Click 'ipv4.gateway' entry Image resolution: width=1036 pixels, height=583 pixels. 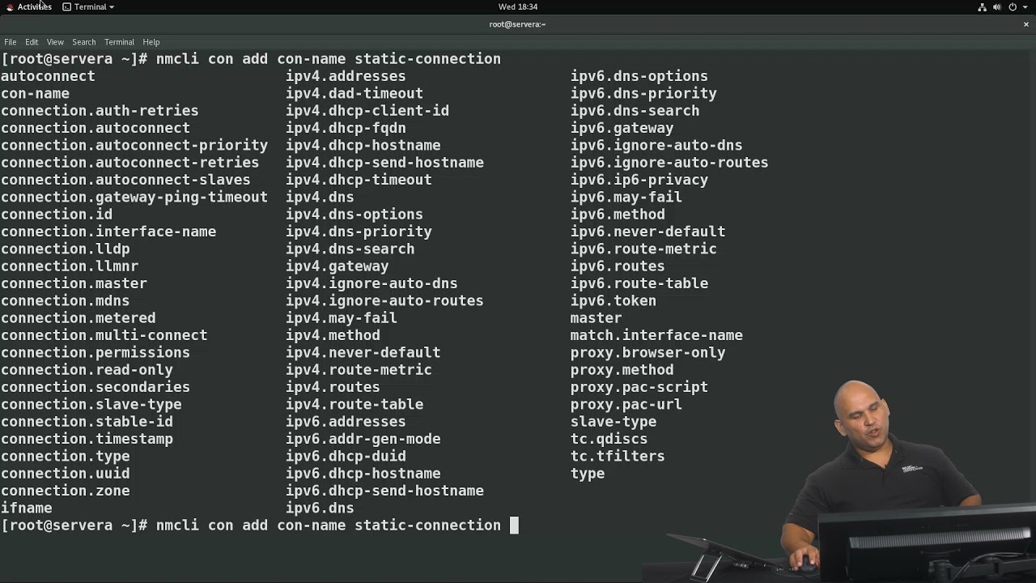tap(337, 266)
